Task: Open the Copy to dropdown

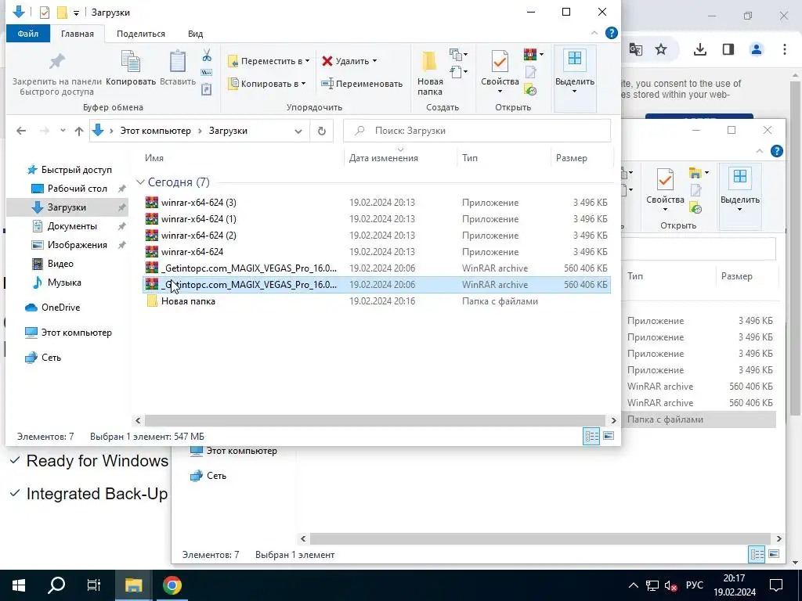Action: 267,83
